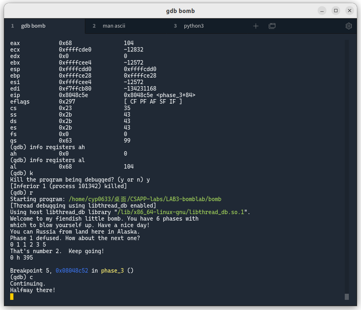Click the yellow phase_3 function name
361x310 pixels.
pyautogui.click(x=112, y=271)
